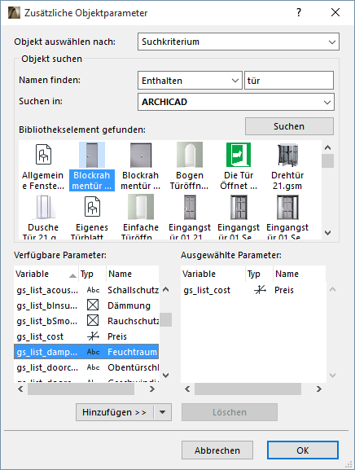The height and width of the screenshot is (470, 355).
Task: Select the gs_list_damp Feuchtraum row
Action: [86, 352]
